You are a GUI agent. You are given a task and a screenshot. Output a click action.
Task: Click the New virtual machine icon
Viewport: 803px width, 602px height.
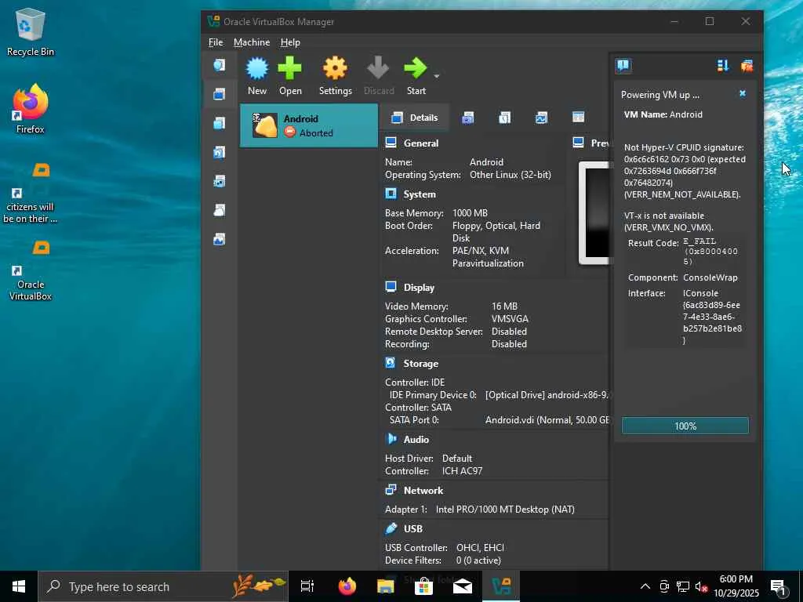click(257, 68)
